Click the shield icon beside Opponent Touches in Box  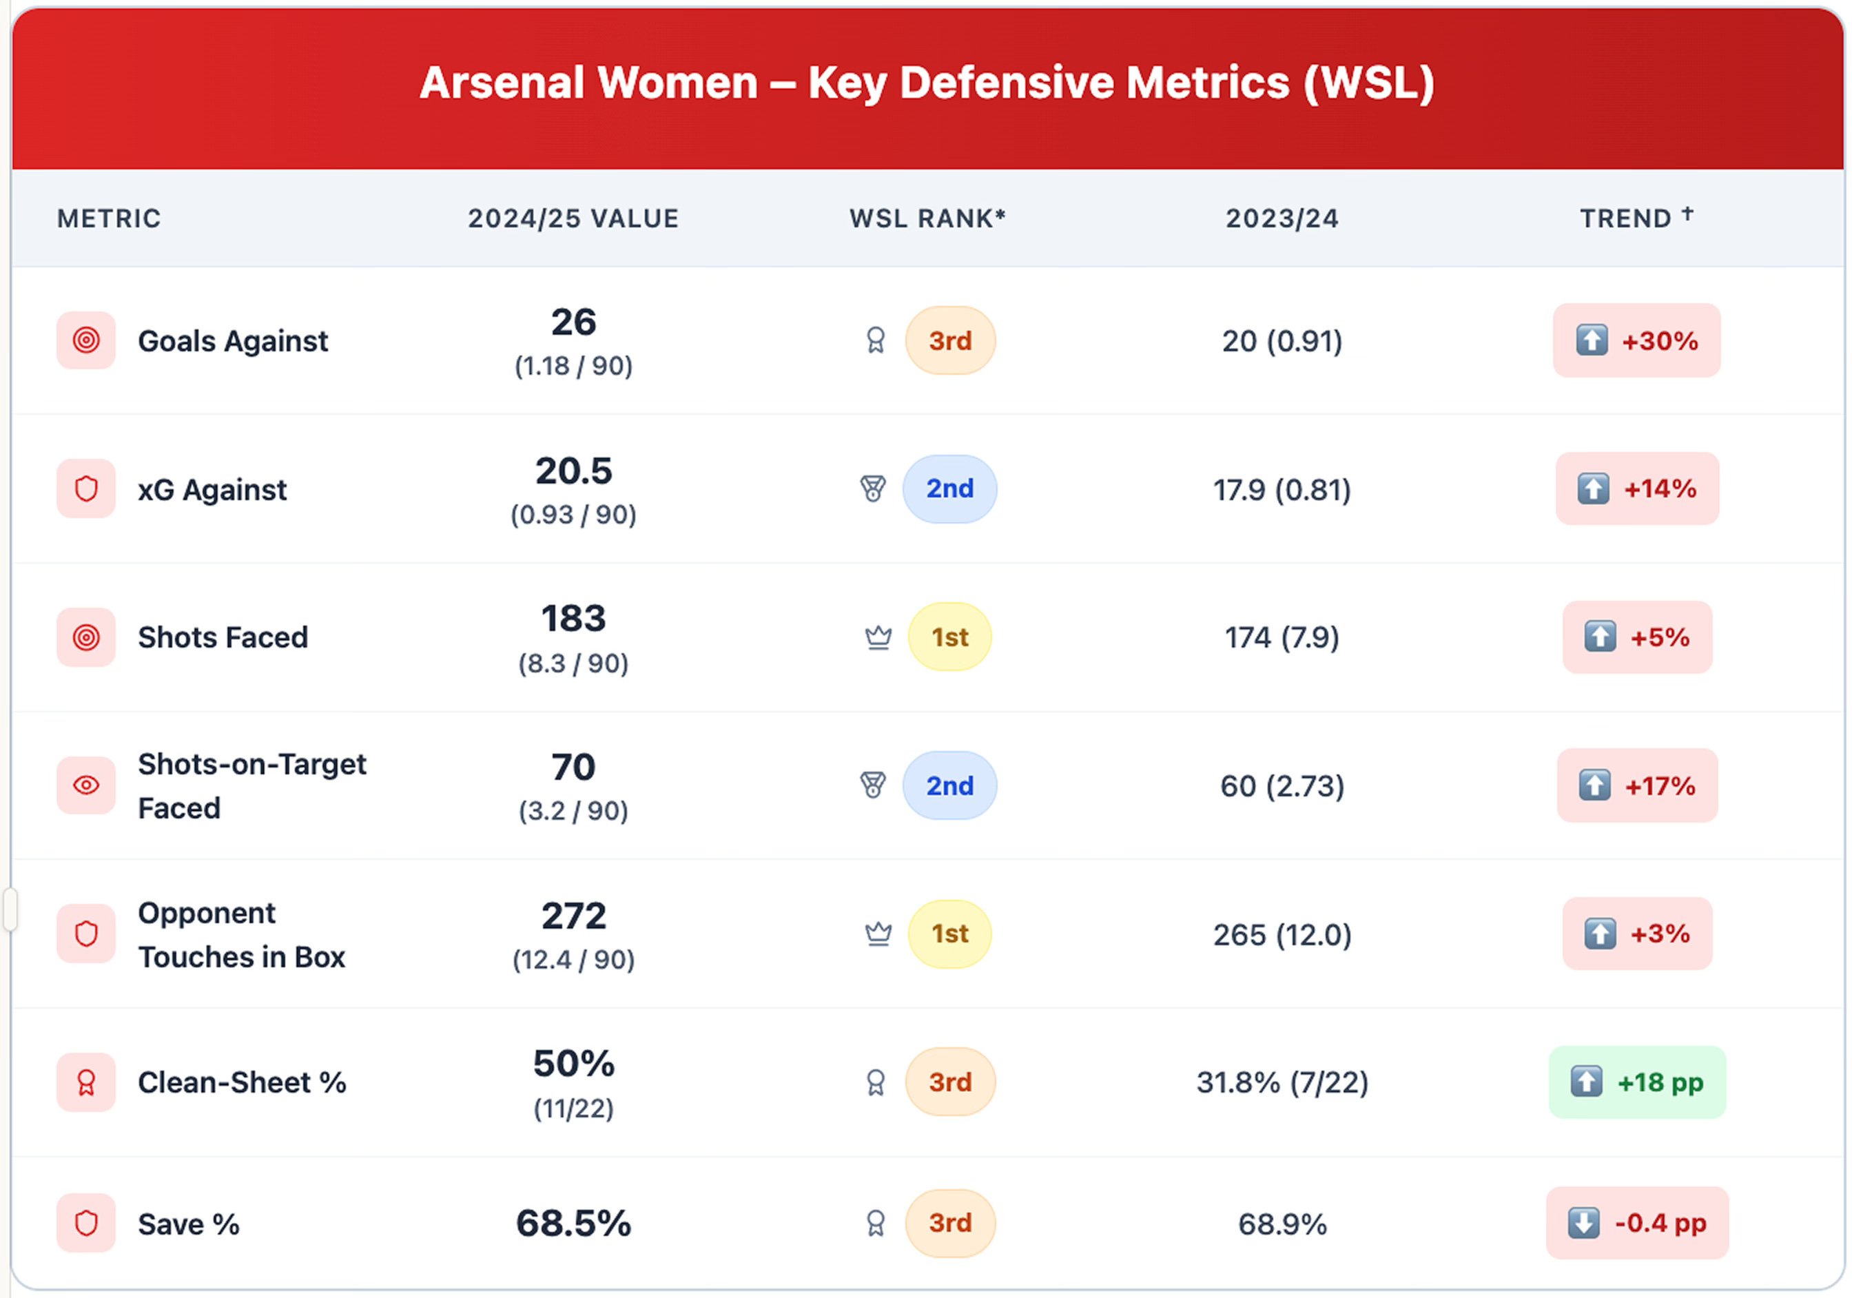tap(86, 934)
